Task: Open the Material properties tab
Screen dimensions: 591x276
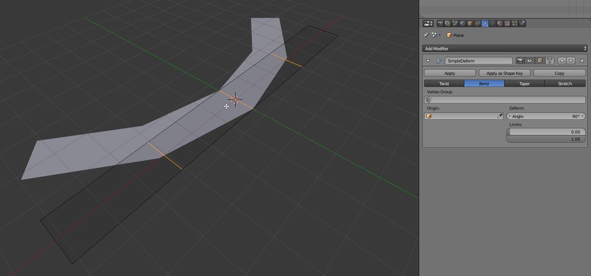Action: click(x=500, y=23)
